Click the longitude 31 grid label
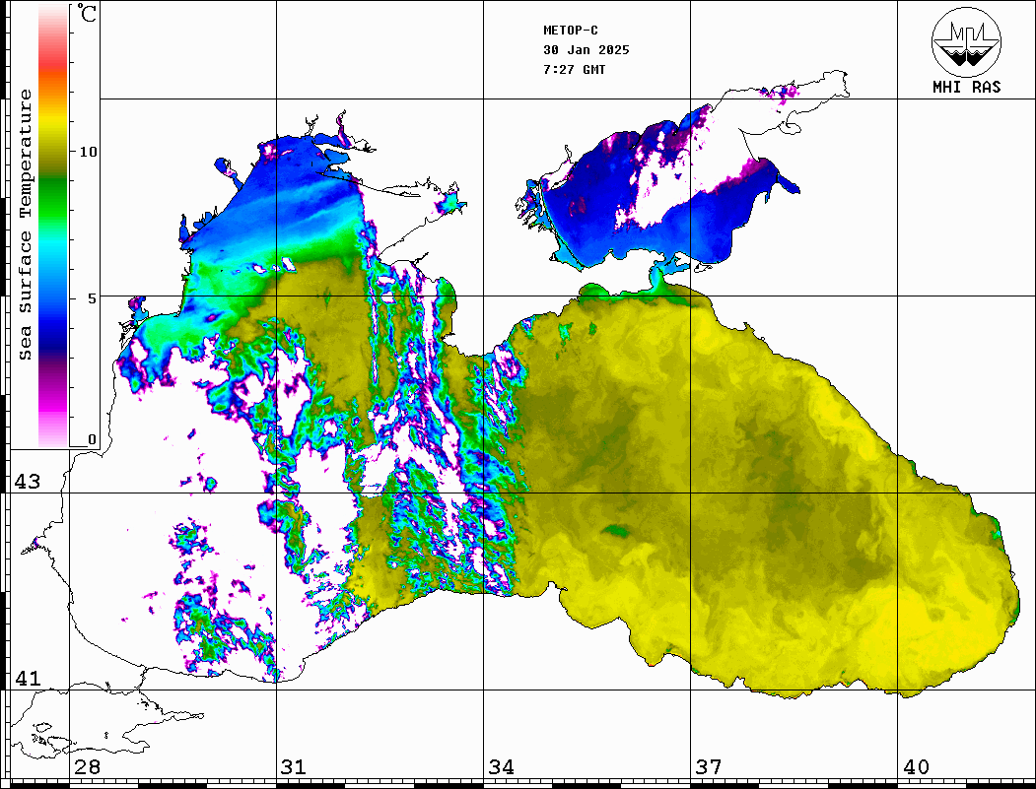The width and height of the screenshot is (1036, 789). pos(294,767)
